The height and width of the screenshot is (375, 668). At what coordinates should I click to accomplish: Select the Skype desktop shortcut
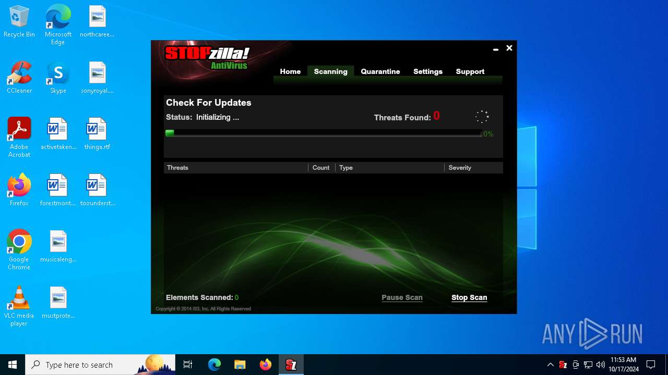pyautogui.click(x=58, y=78)
